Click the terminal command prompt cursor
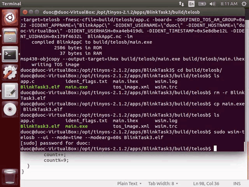Screen dimensions: 249x187 (215, 148)
